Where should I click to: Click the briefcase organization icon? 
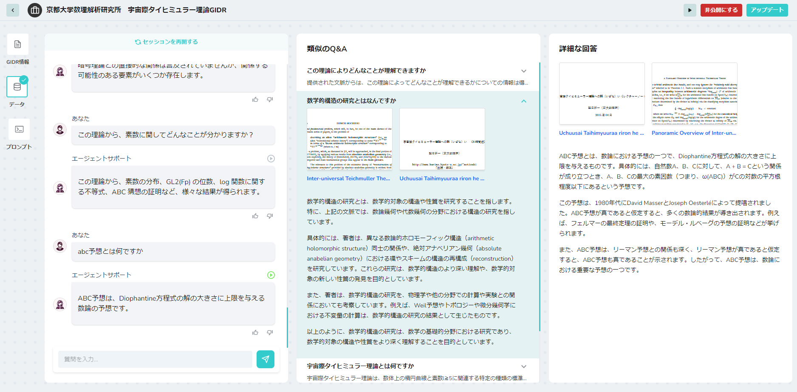35,10
